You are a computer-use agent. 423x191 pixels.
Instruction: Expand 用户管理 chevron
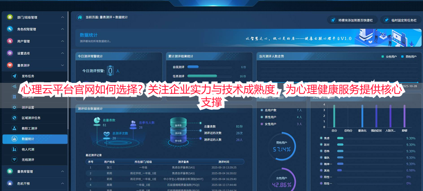coord(62,41)
